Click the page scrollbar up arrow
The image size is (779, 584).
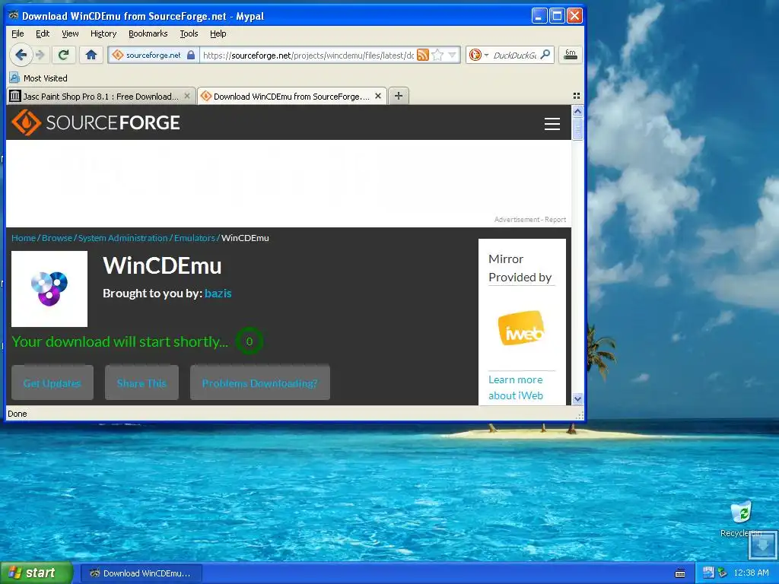click(x=577, y=111)
